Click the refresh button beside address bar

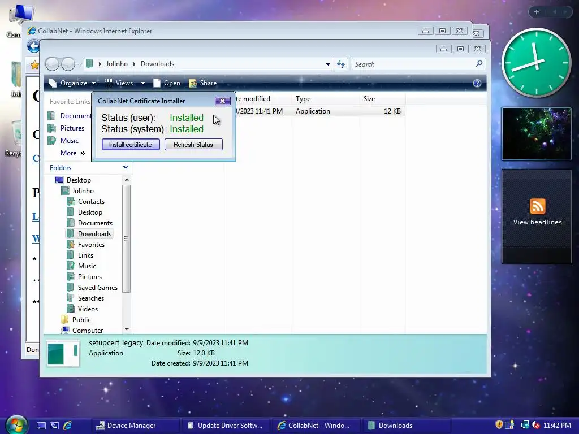(x=341, y=64)
